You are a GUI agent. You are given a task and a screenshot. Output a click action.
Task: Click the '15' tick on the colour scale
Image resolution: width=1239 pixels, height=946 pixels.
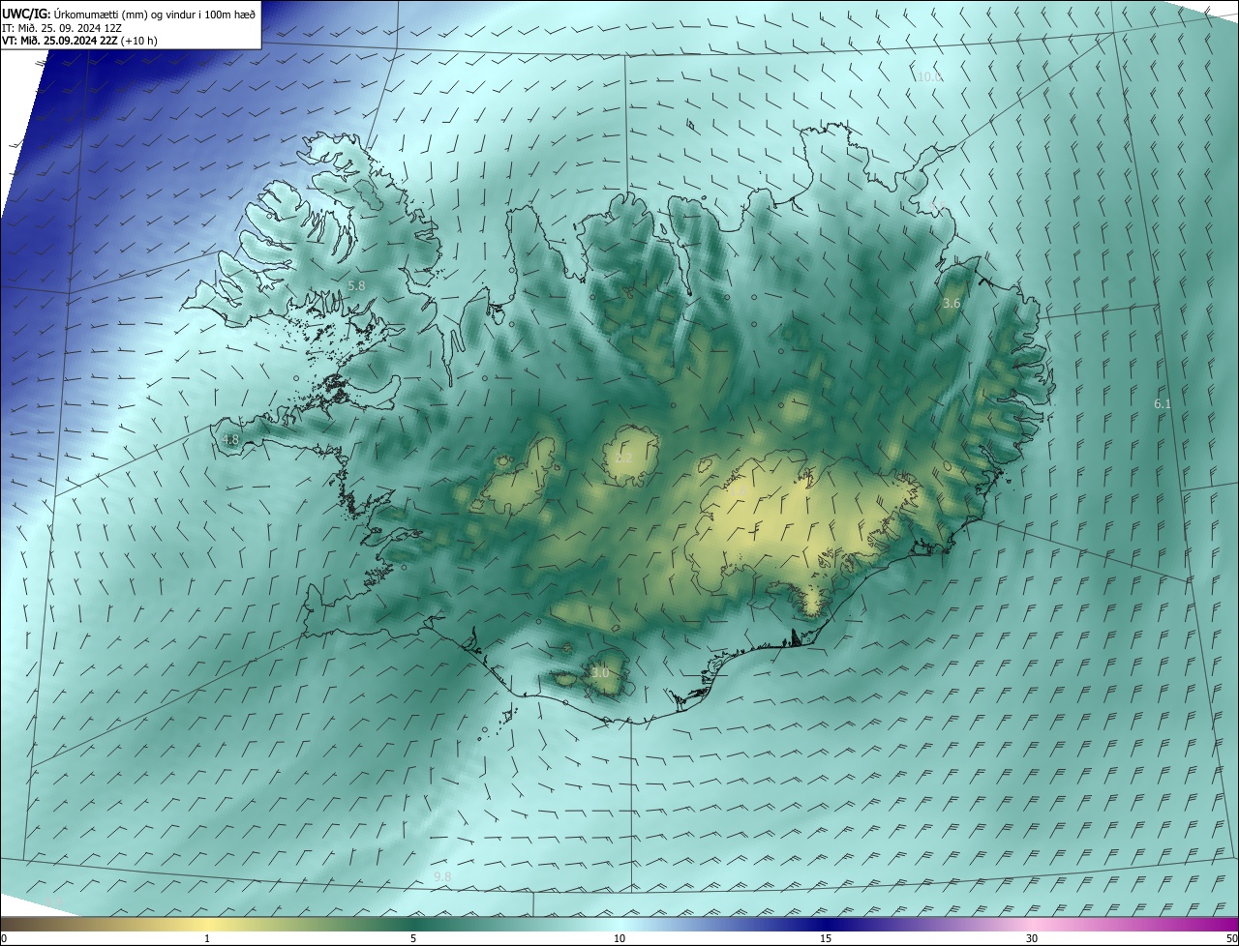826,938
